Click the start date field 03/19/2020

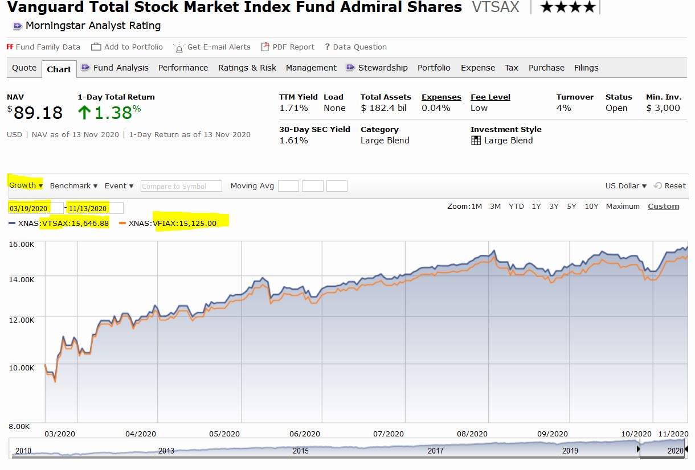click(x=35, y=208)
